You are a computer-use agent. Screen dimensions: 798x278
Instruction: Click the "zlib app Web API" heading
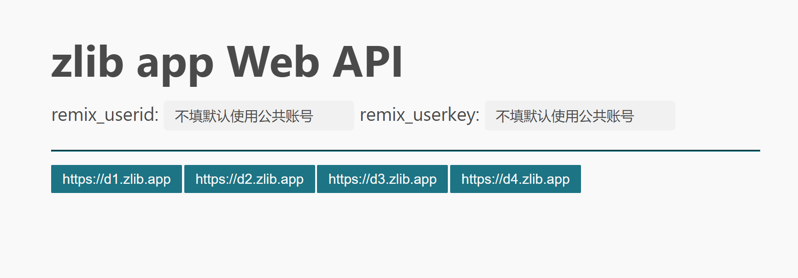(227, 62)
